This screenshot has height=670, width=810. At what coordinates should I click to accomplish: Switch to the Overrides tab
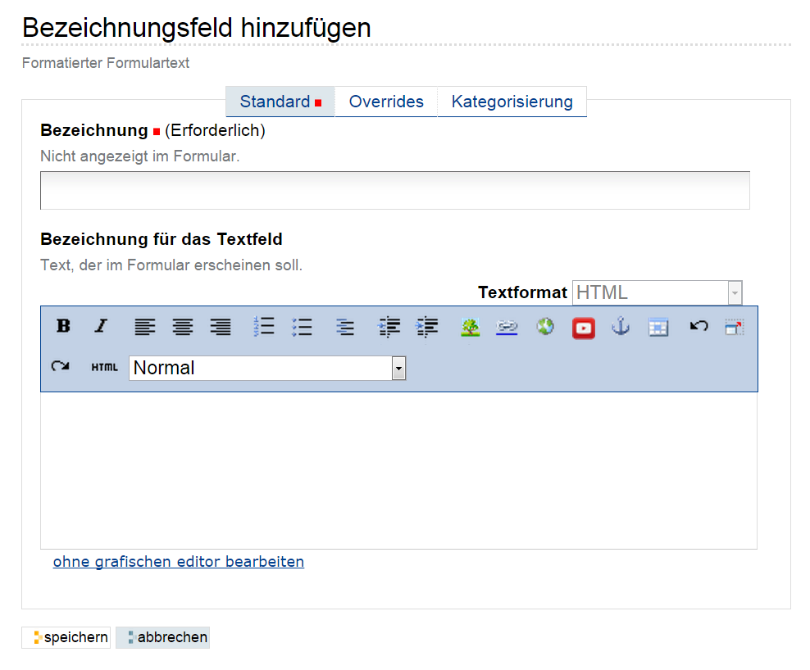pos(386,102)
